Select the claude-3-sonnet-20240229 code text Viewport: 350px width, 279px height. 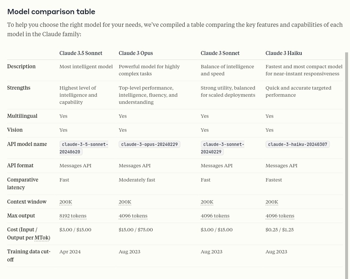pyautogui.click(x=222, y=148)
